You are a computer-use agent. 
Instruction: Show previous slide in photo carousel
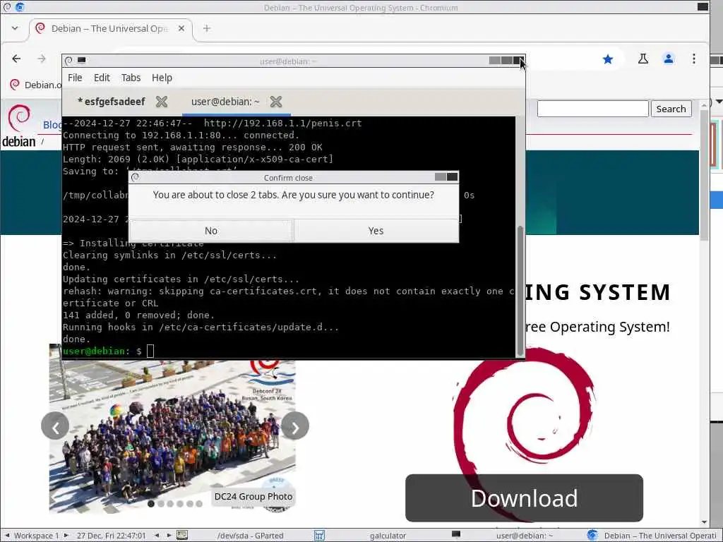pos(55,426)
